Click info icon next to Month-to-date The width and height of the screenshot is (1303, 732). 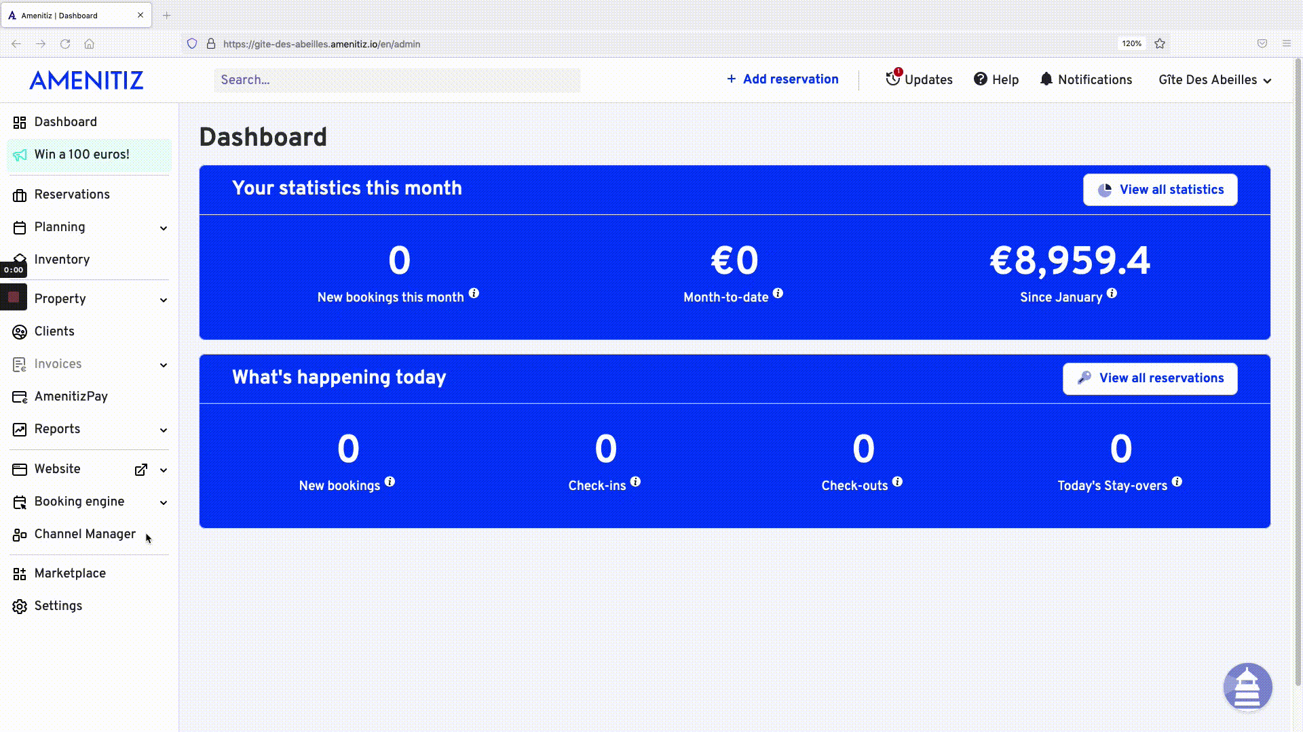[x=778, y=293]
